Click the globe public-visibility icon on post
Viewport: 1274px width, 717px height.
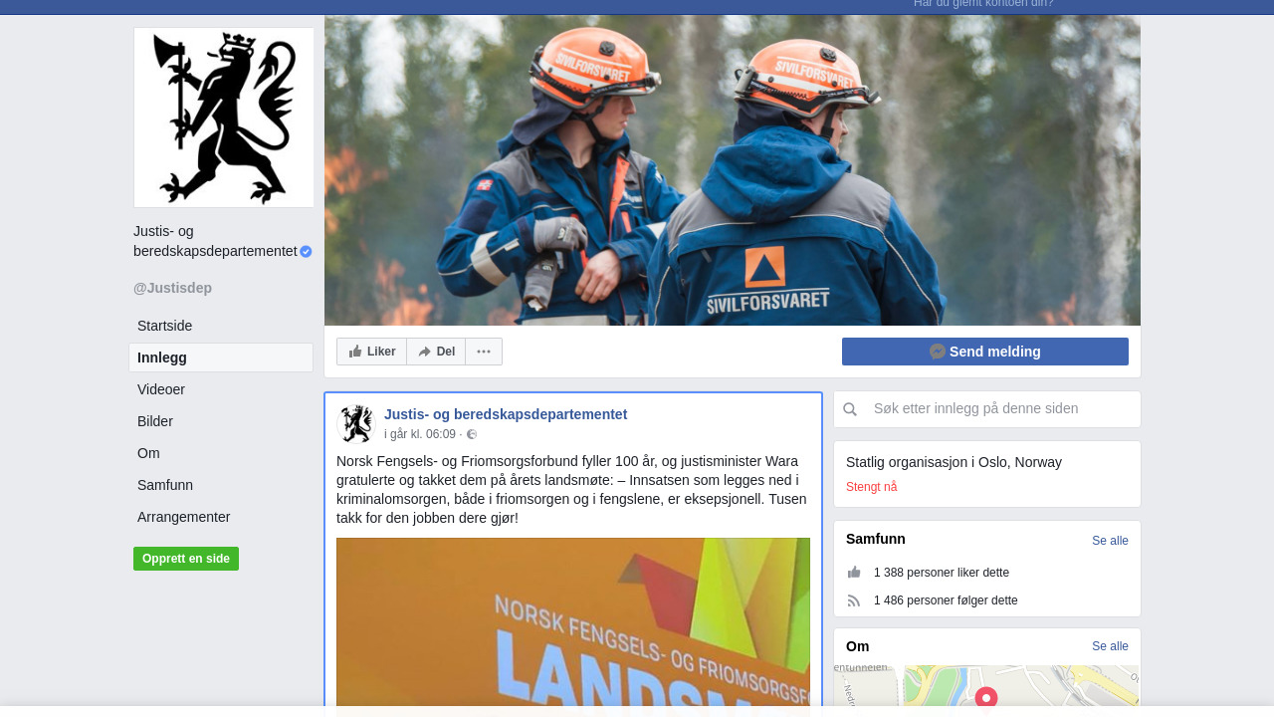pyautogui.click(x=472, y=434)
